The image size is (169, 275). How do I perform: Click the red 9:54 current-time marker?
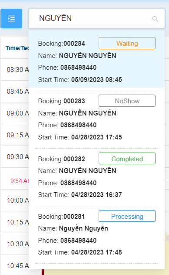19,181
